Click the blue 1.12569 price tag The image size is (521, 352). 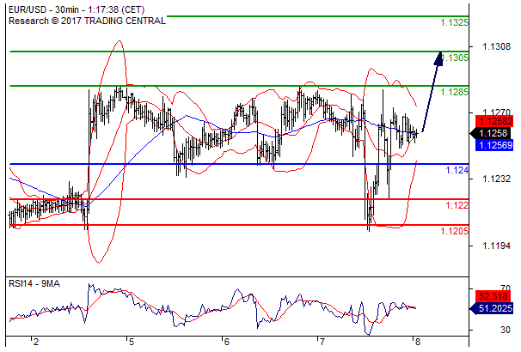pyautogui.click(x=494, y=145)
